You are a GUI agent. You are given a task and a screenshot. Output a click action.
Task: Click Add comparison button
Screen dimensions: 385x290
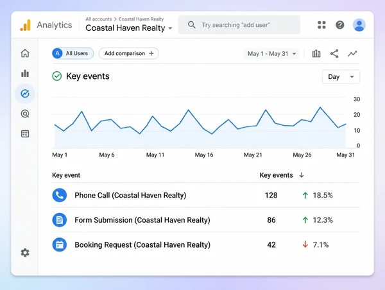coord(129,53)
